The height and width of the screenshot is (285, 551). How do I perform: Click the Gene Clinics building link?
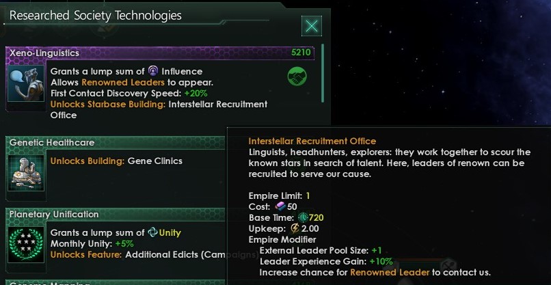[155, 161]
